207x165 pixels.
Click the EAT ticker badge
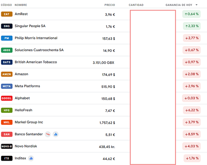click(x=7, y=14)
